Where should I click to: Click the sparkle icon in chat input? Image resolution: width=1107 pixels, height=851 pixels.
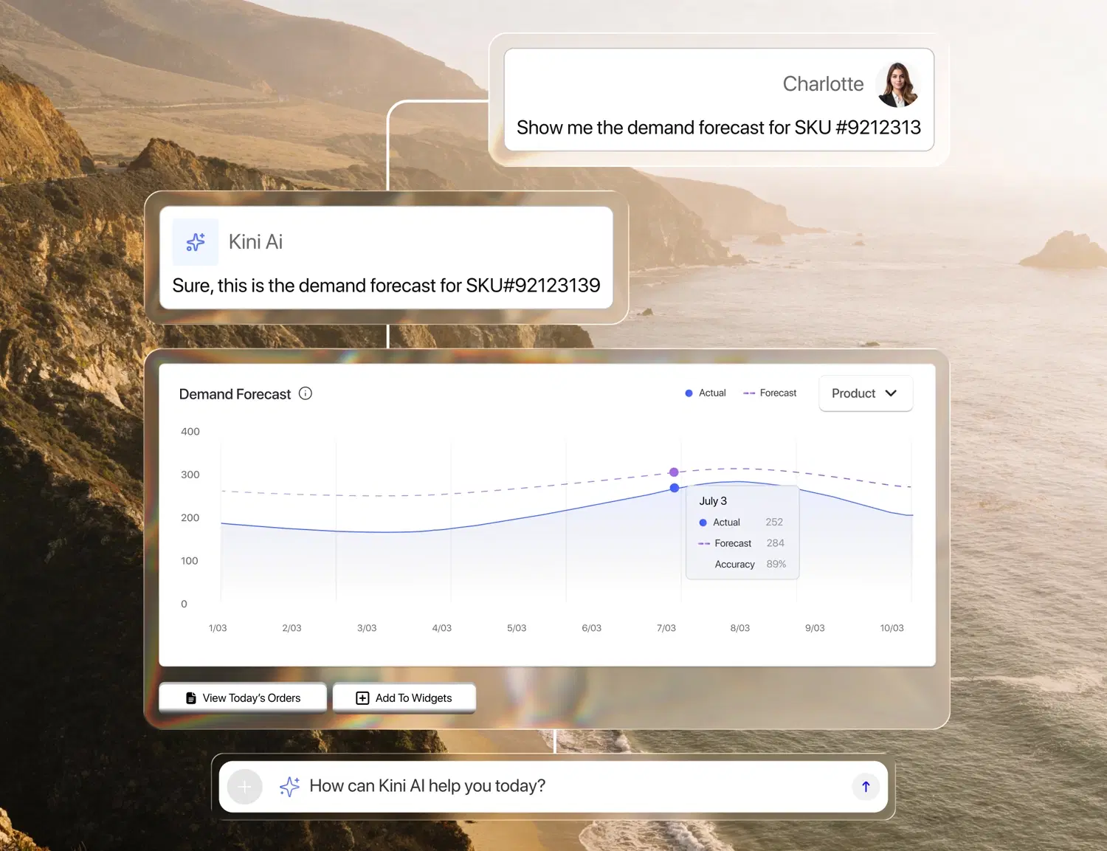[x=289, y=787]
